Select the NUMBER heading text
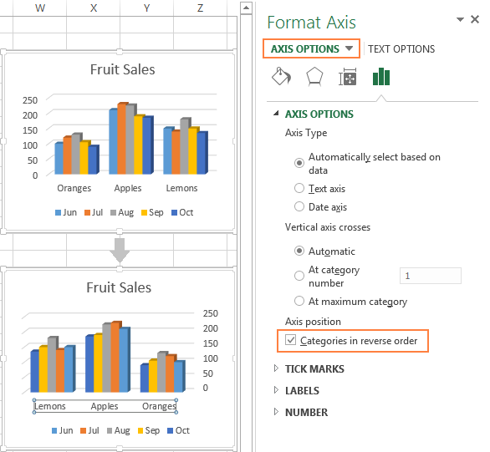The image size is (490, 452). [307, 413]
